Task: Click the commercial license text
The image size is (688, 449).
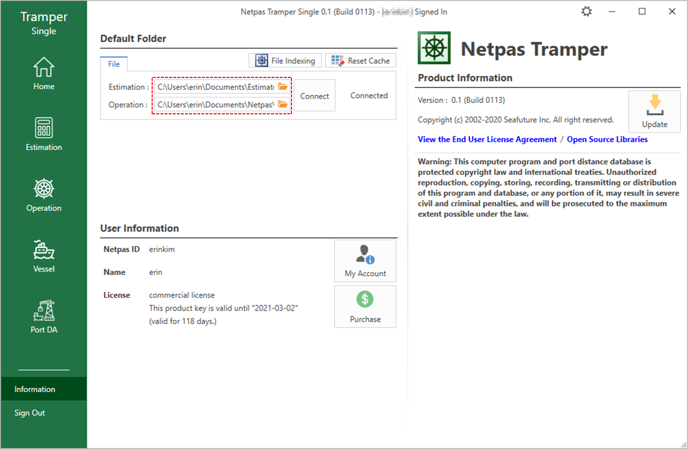Action: [x=182, y=295]
